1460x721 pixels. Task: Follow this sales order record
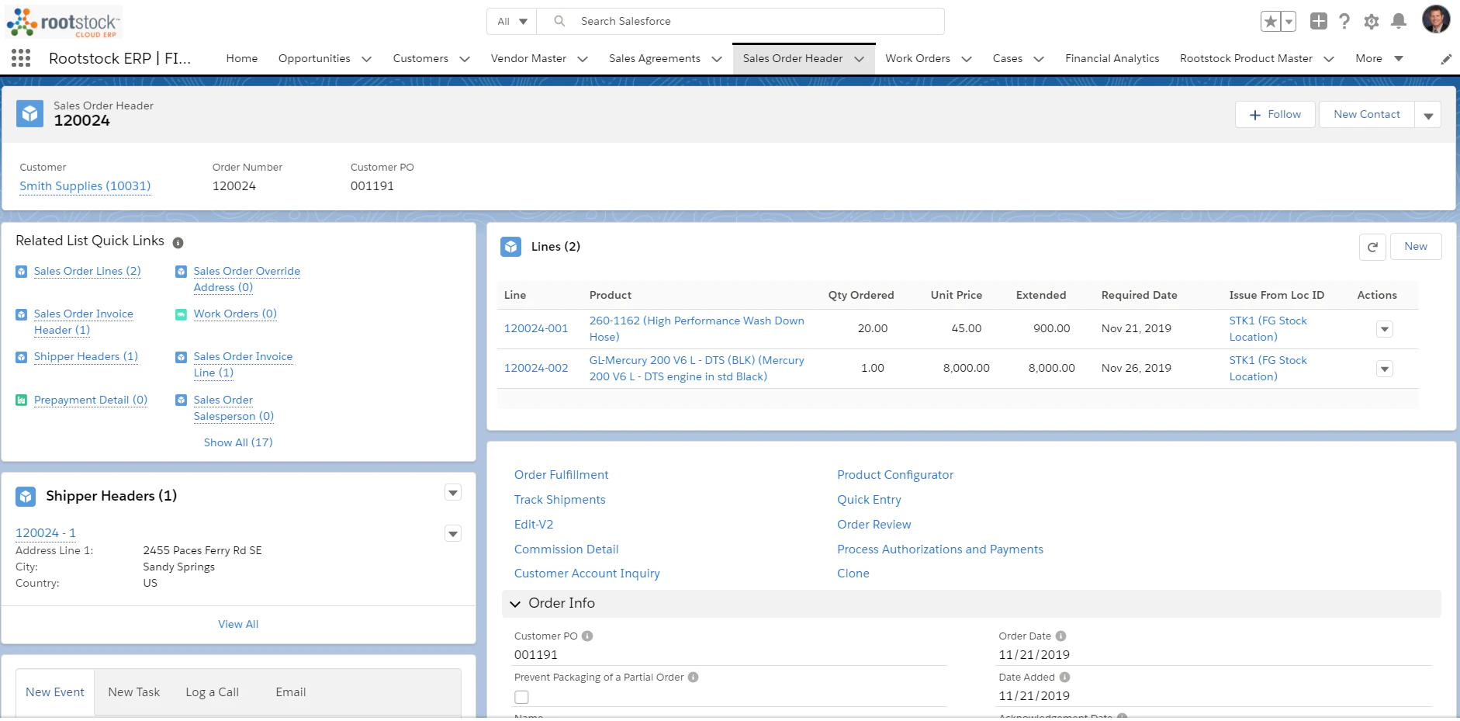1274,114
